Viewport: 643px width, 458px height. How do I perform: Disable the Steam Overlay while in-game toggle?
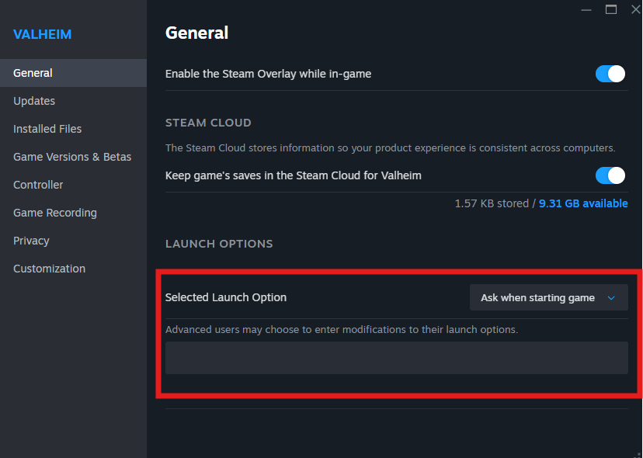(x=610, y=74)
